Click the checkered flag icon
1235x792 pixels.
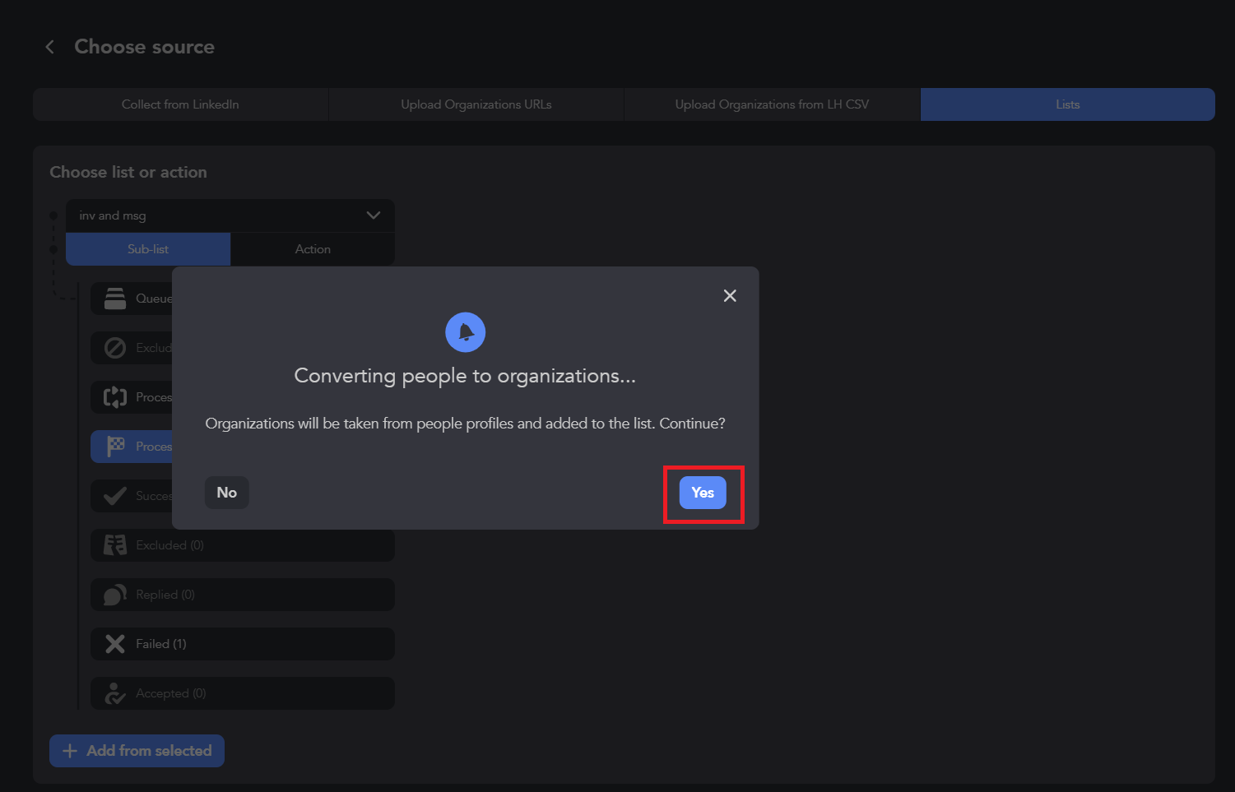(115, 447)
